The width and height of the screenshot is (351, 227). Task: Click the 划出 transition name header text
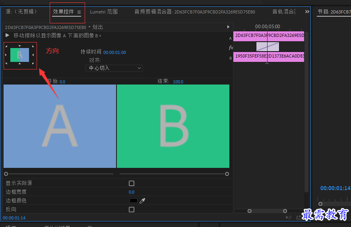[98, 27]
